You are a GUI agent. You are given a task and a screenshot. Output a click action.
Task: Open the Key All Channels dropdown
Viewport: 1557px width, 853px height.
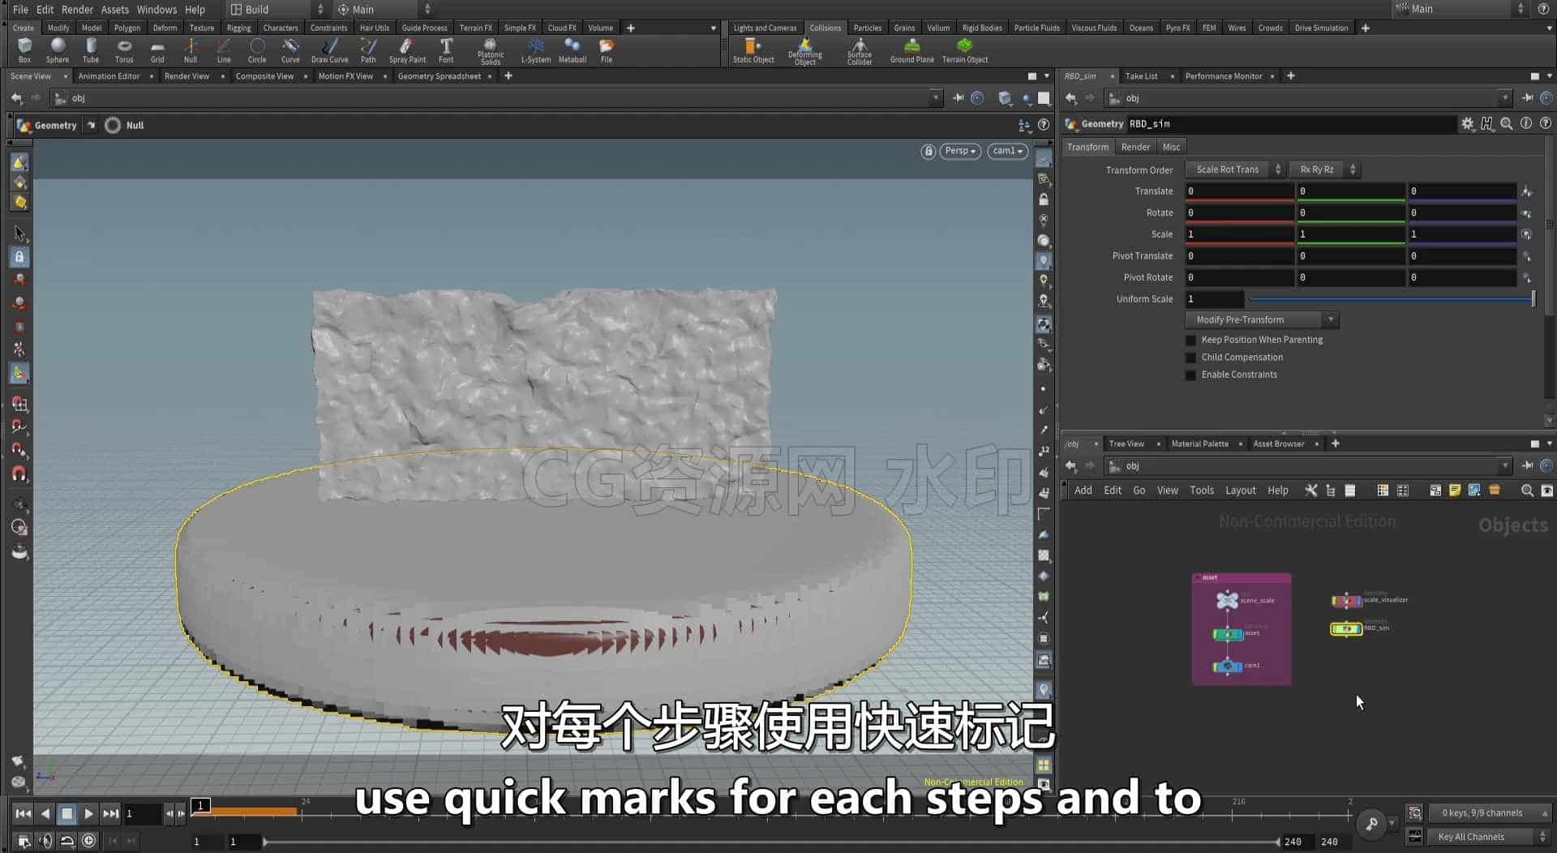coord(1490,837)
